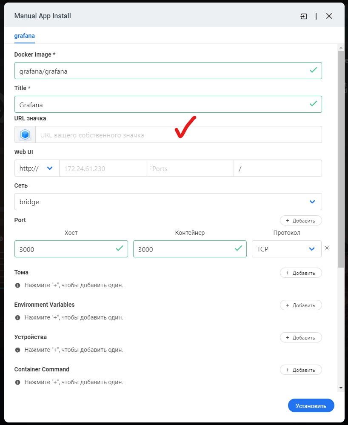
Task: Add a new Port mapping
Action: tap(301, 221)
